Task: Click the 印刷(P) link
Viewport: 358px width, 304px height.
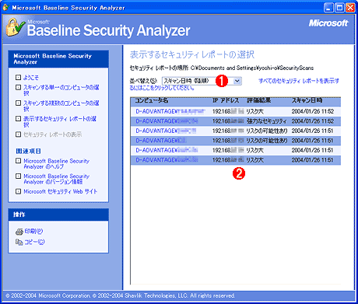Action: tap(34, 231)
